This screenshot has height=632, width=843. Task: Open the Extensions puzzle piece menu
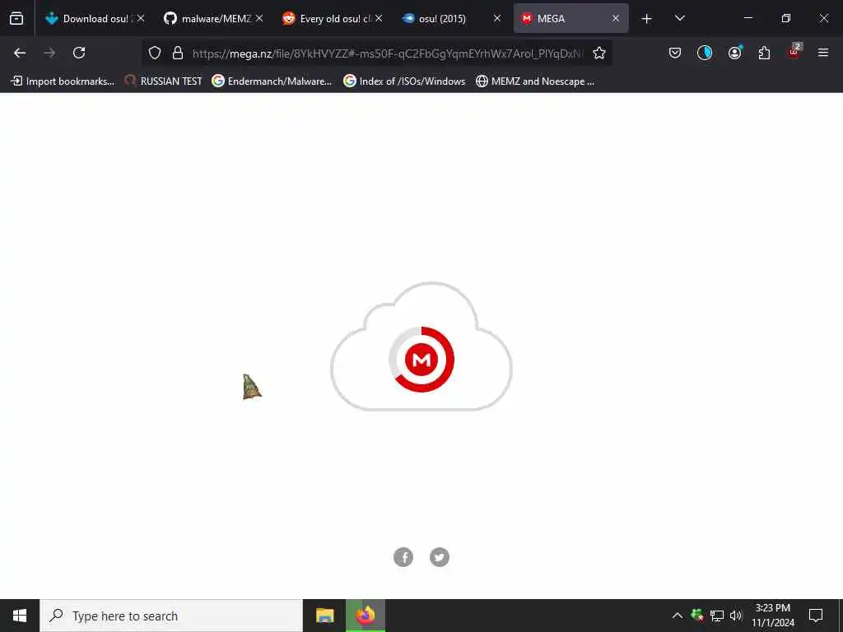pyautogui.click(x=764, y=53)
